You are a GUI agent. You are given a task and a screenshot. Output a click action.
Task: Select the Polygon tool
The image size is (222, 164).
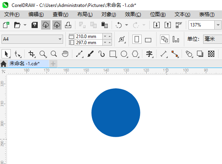135,54
